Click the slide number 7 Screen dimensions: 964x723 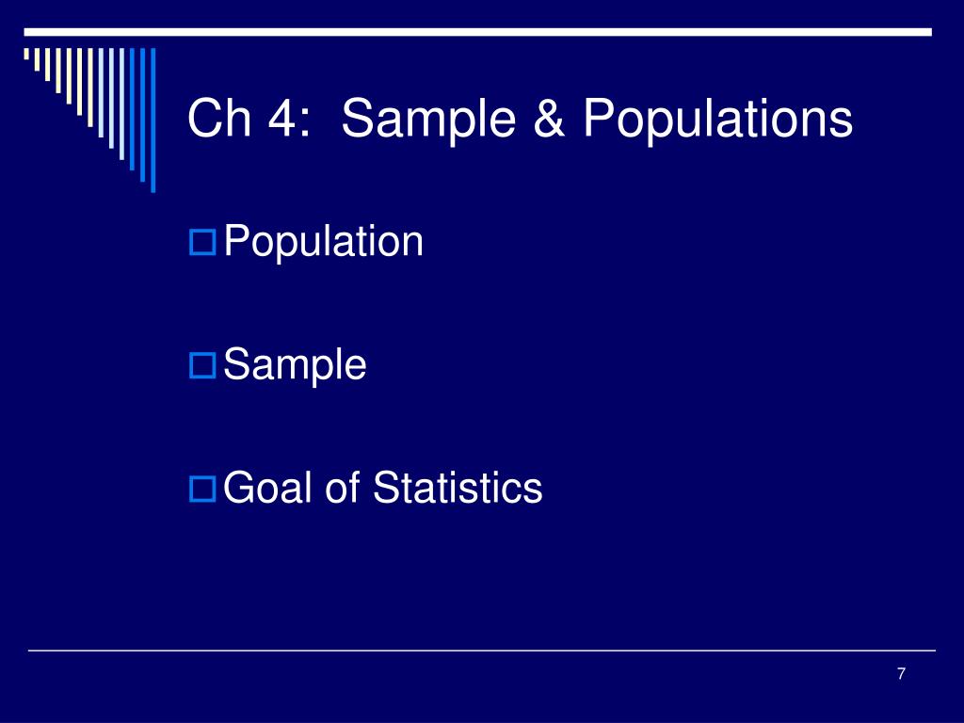coord(901,674)
